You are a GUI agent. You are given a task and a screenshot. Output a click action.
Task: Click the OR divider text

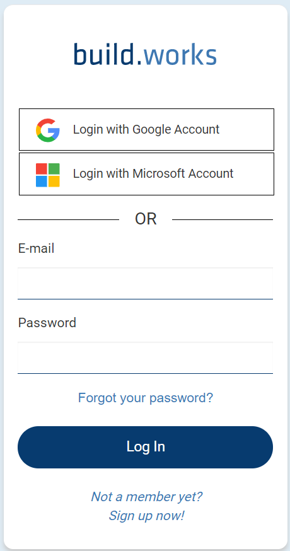(x=146, y=219)
